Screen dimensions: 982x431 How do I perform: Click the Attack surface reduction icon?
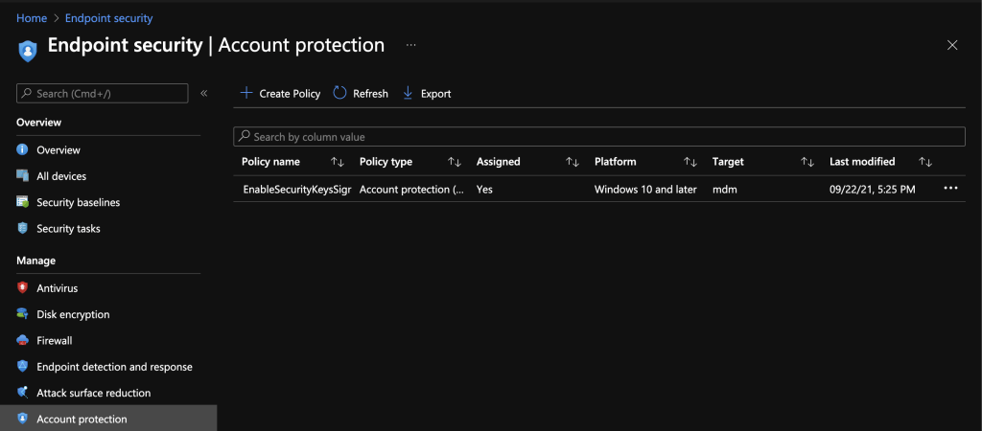23,393
